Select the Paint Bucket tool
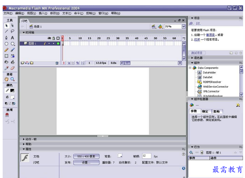 click(x=13, y=62)
